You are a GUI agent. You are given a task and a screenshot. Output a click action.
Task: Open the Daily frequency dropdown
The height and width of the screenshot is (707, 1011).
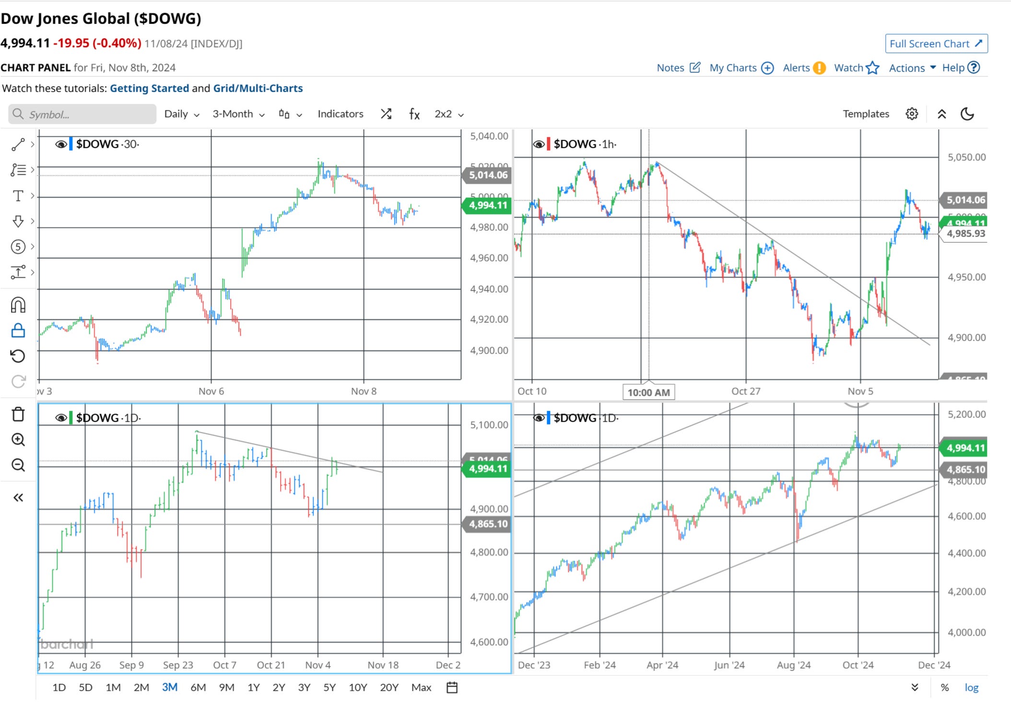[181, 114]
